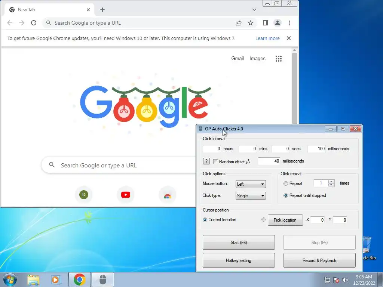Viewport: 383px width, 287px height.
Task: Click Show desktop button at taskbar end
Action: (x=380, y=280)
